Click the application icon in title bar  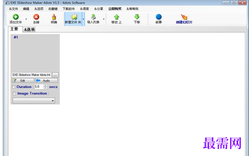point(7,3)
